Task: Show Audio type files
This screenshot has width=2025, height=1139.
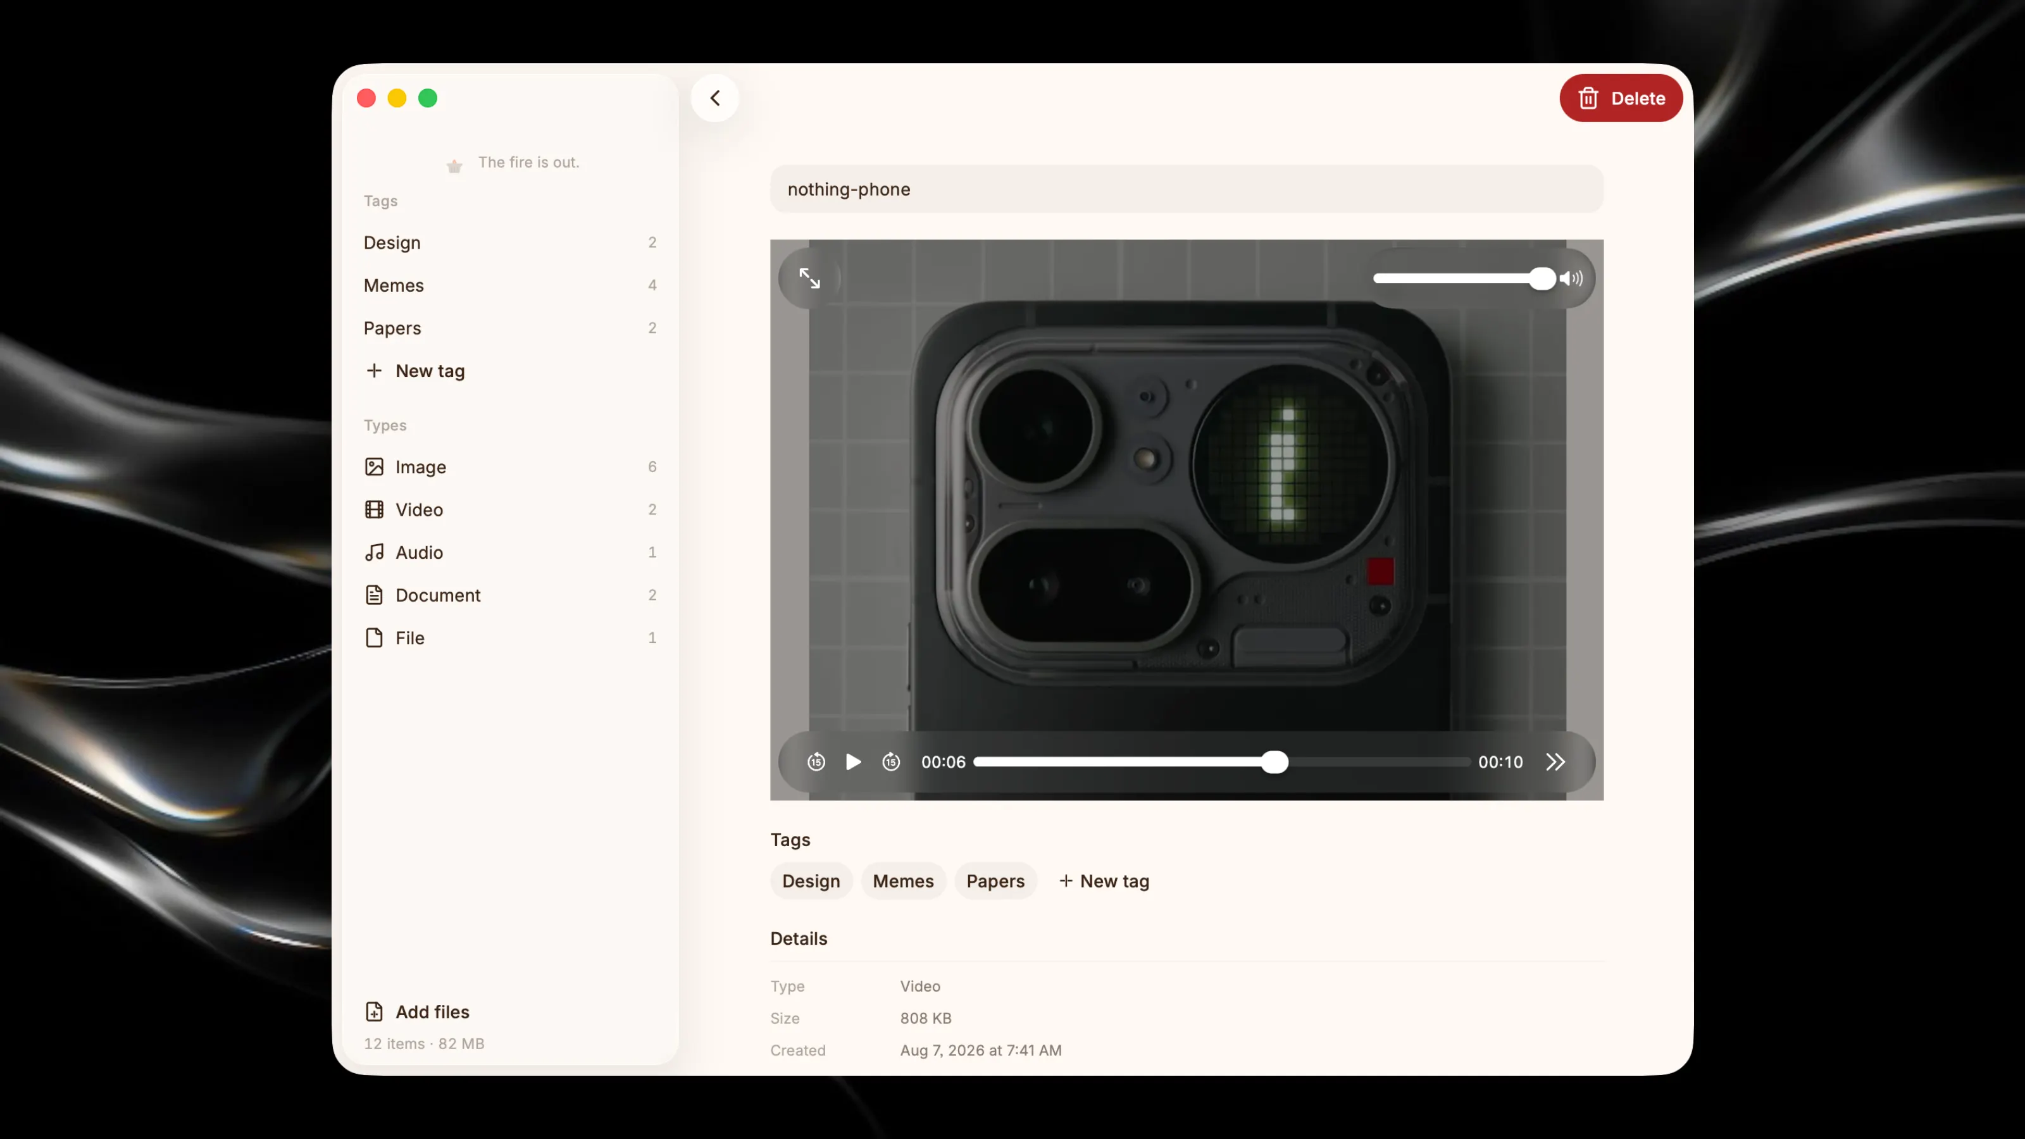Action: pos(509,552)
